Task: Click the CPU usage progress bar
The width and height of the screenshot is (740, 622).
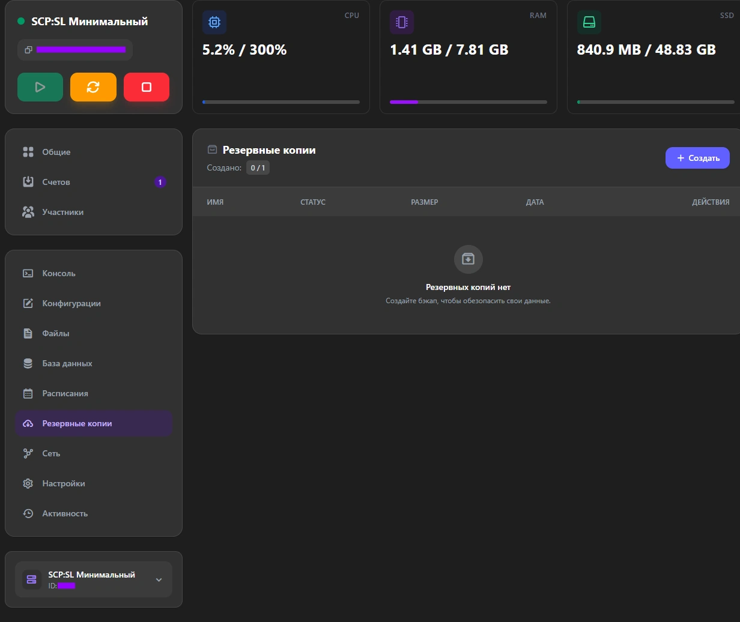Action: tap(281, 102)
